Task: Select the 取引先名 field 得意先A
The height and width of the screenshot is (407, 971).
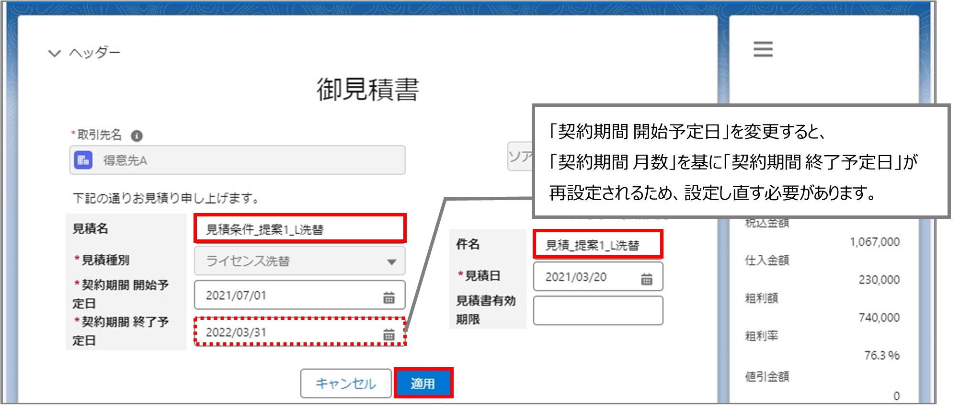Action: [238, 160]
